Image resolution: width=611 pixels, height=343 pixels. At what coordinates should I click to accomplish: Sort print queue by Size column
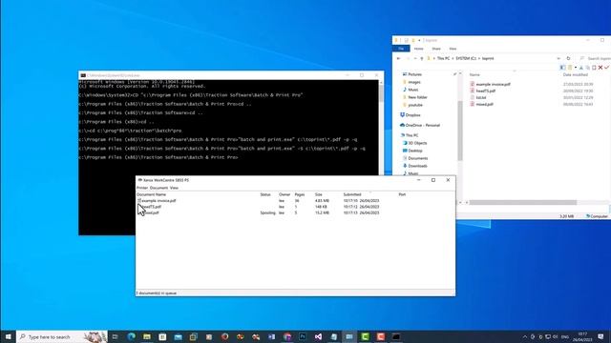pos(318,194)
